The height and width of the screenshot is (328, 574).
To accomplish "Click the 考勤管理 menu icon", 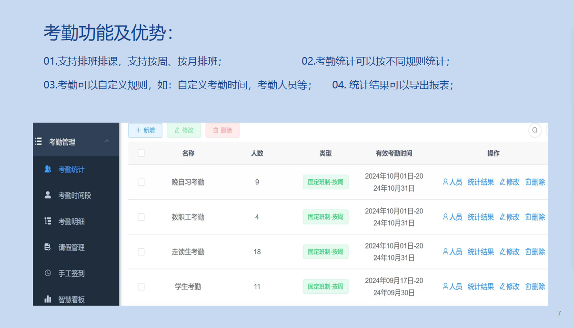I will pos(38,141).
